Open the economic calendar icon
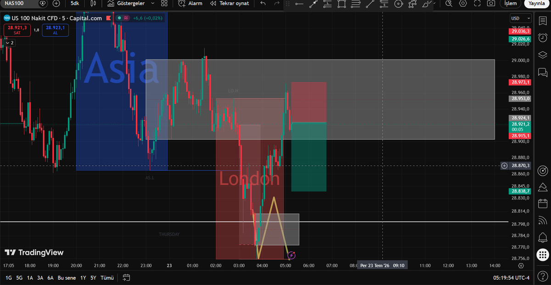The width and height of the screenshot is (551, 285). tap(543, 203)
